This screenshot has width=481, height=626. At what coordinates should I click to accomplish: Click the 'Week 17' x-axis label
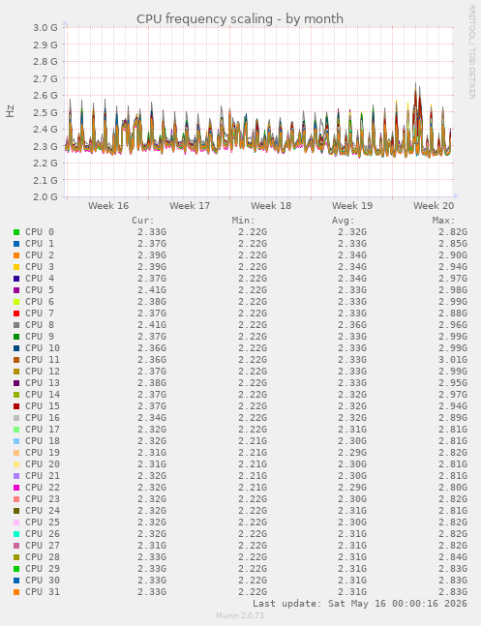coord(190,206)
